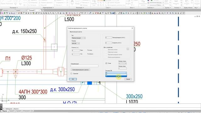Click the Расход воздуха input field
The width and height of the screenshot is (201, 113).
(x=109, y=38)
